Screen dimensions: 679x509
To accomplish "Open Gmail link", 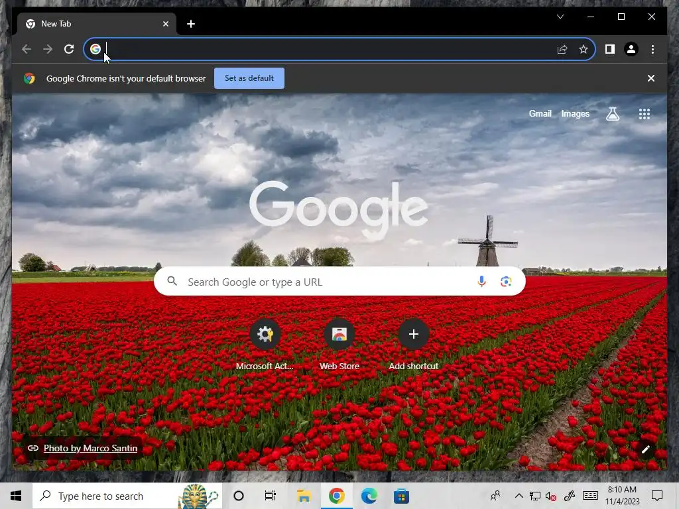I will coord(540,113).
